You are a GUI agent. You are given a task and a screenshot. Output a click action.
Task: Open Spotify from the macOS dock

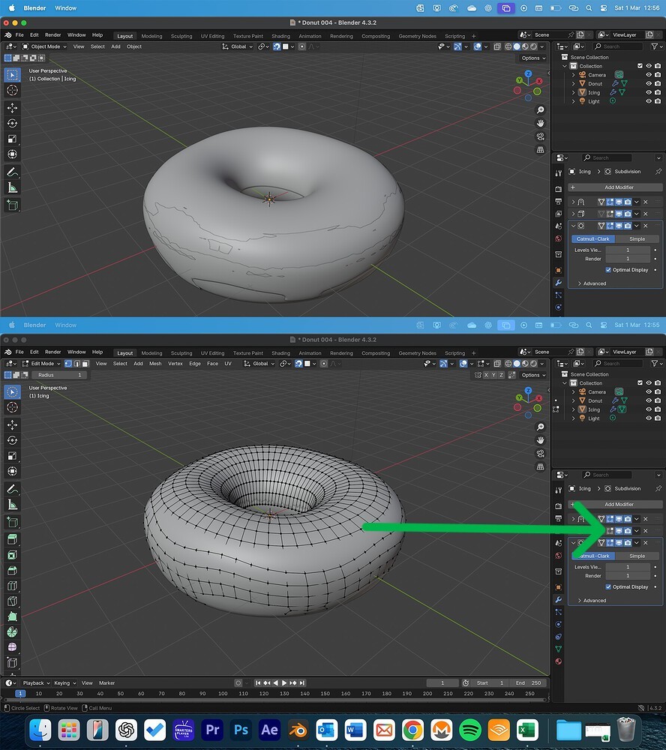tap(469, 730)
